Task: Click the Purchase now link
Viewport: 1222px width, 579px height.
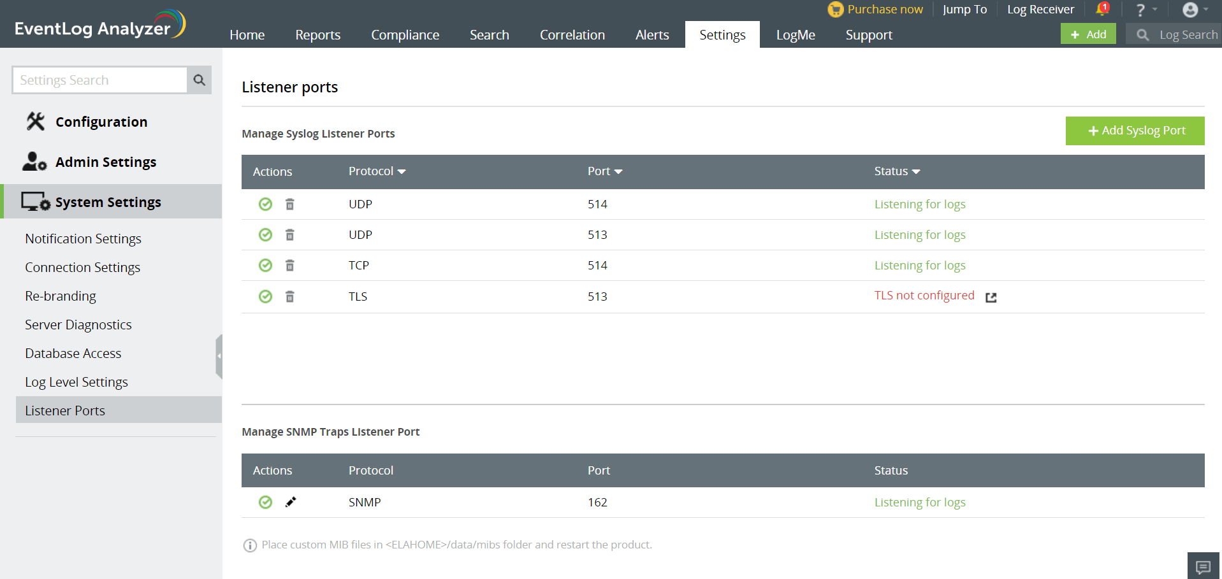Action: click(x=885, y=9)
